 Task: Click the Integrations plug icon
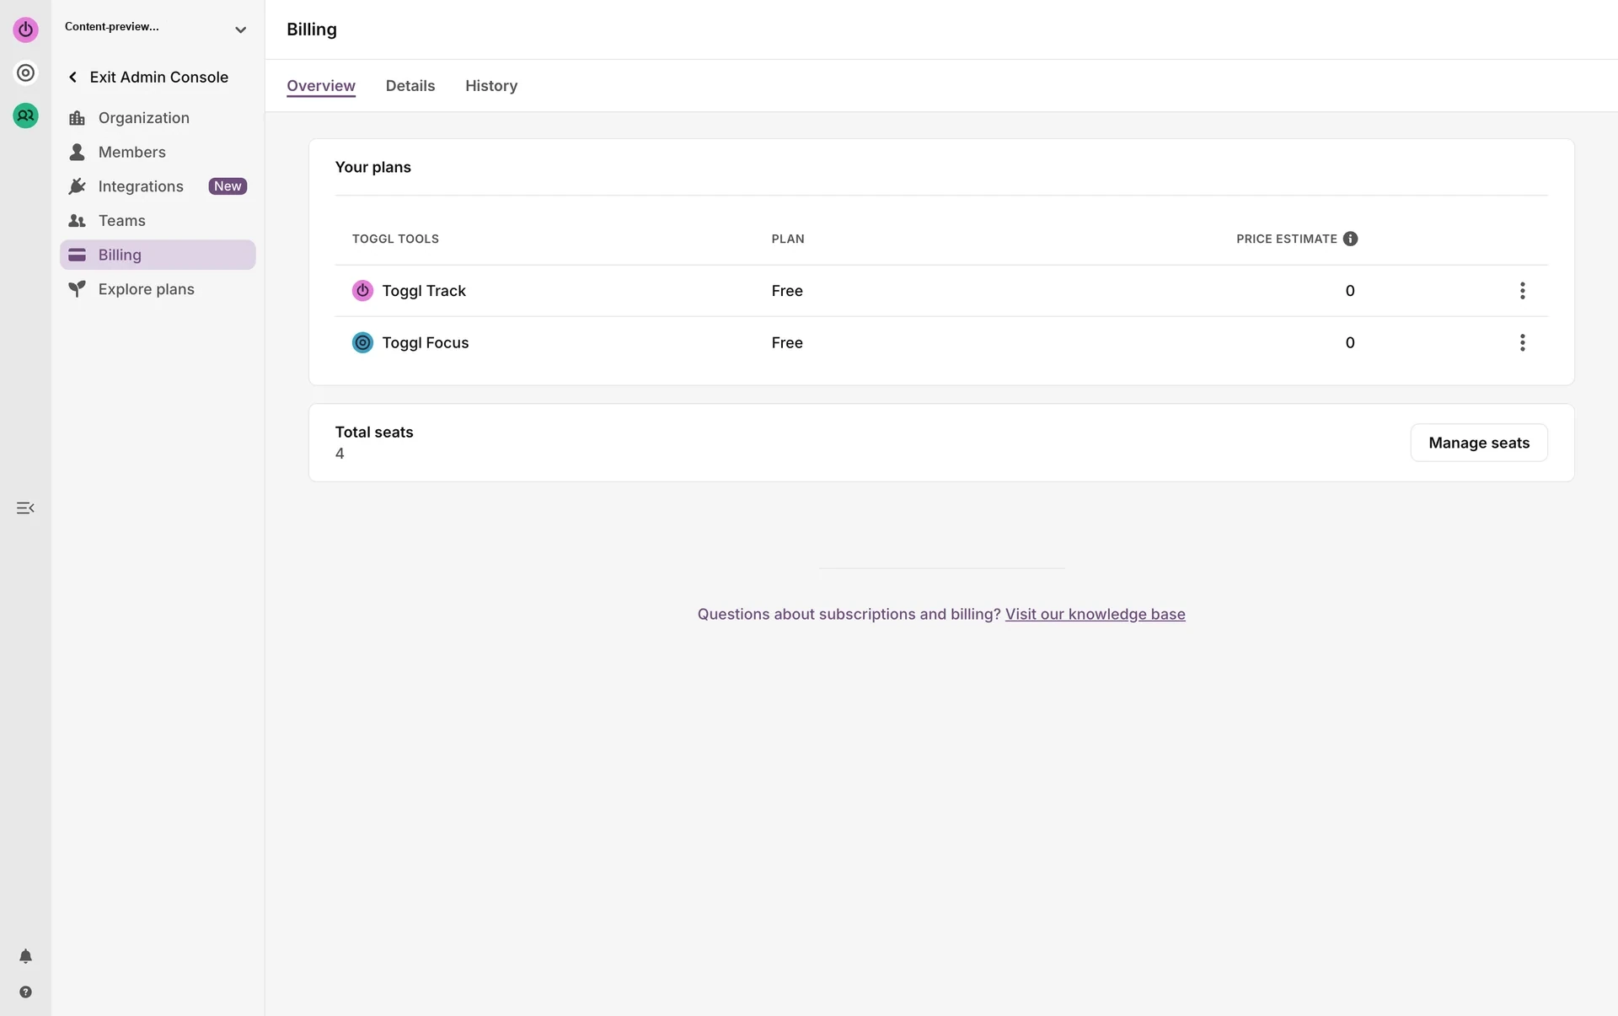pyautogui.click(x=77, y=186)
